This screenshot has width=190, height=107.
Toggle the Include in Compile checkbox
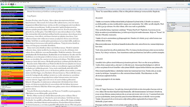click(x=168, y=28)
